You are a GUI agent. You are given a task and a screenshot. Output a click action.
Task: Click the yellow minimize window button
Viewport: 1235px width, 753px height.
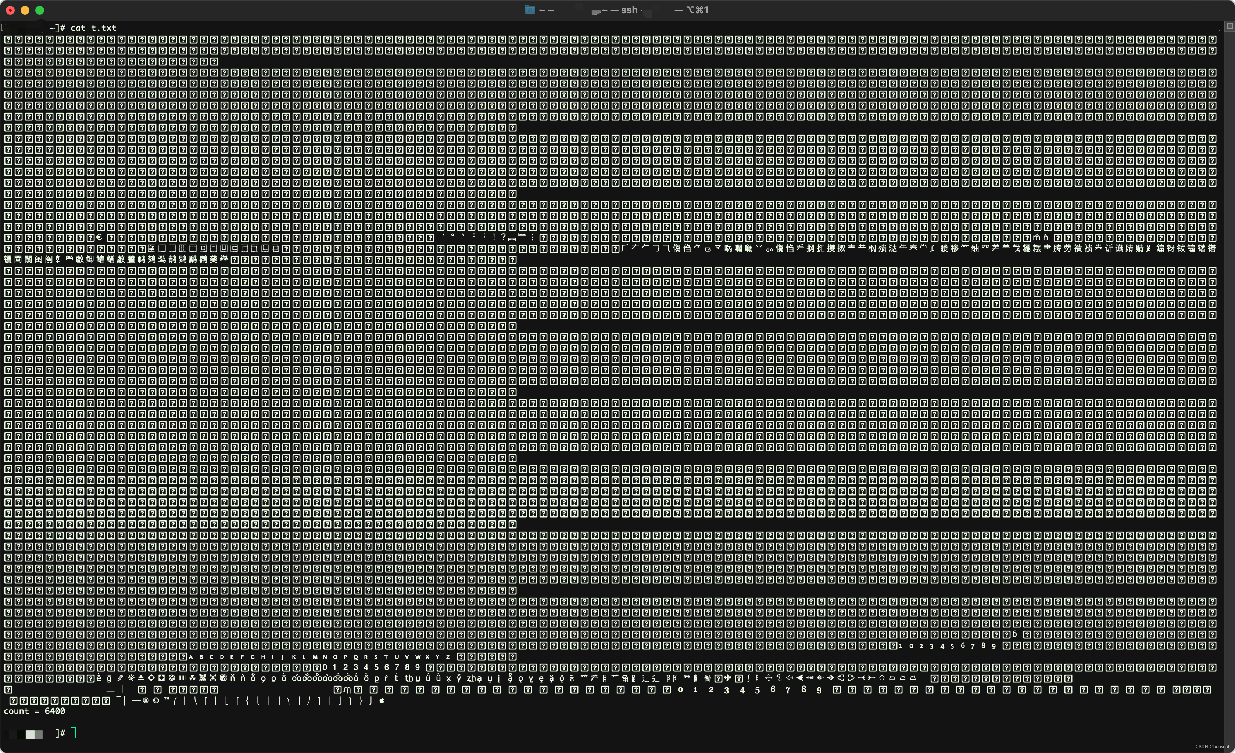coord(25,10)
